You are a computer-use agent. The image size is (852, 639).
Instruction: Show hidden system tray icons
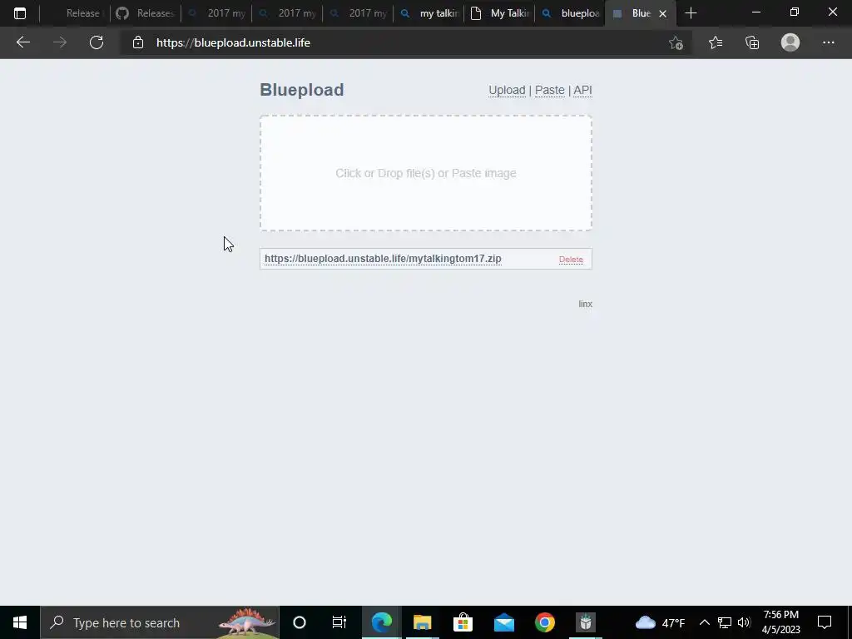point(704,622)
